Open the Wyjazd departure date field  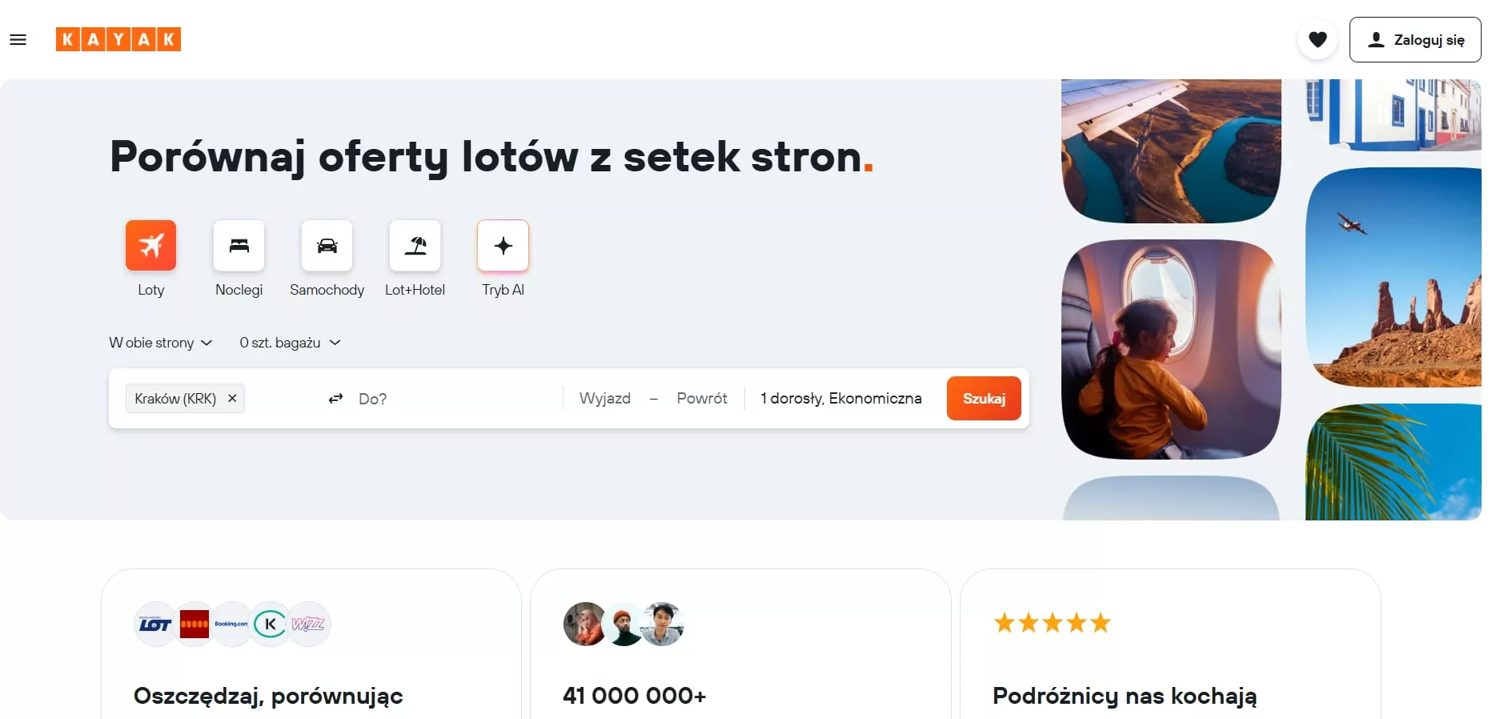(x=605, y=398)
